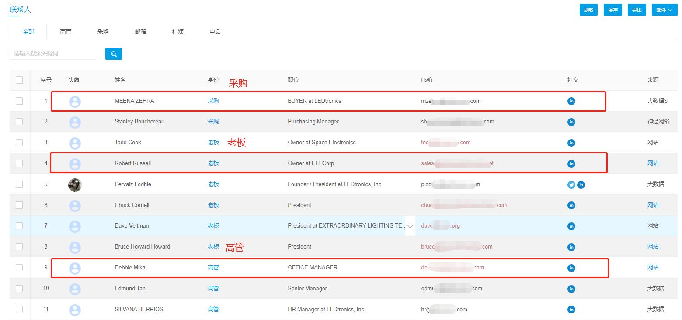
Task: Switch to the 高管 tab
Action: pyautogui.click(x=66, y=31)
